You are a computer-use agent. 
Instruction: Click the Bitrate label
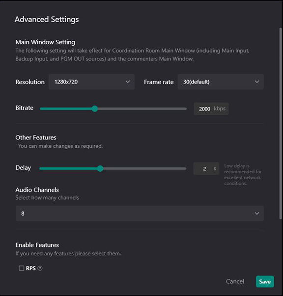tap(25, 108)
